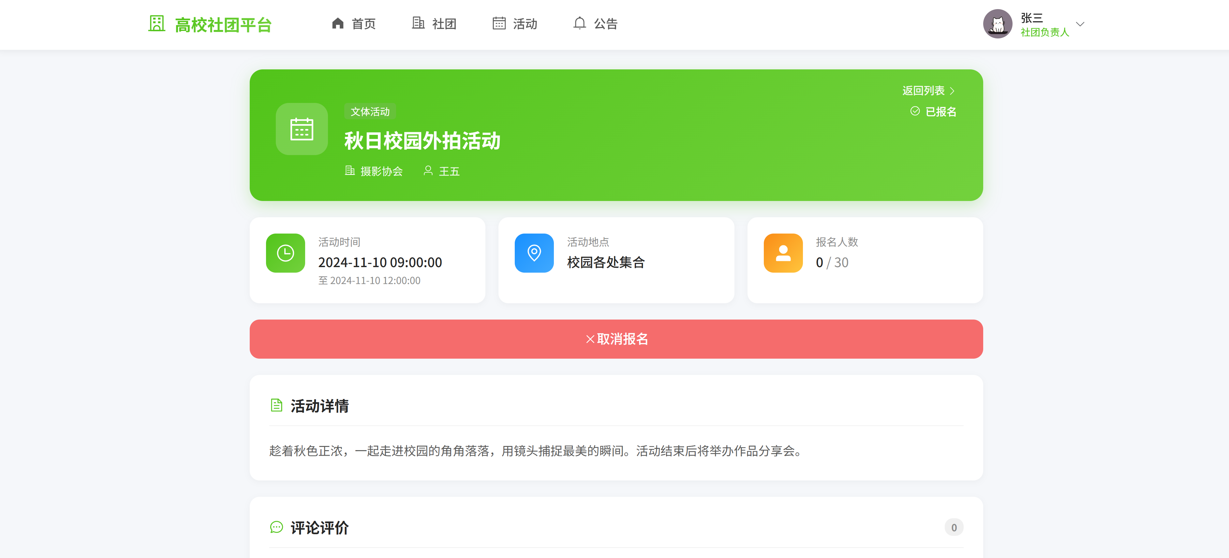Click the 报名人数 label
Screen dimensions: 1229x558
click(x=837, y=242)
